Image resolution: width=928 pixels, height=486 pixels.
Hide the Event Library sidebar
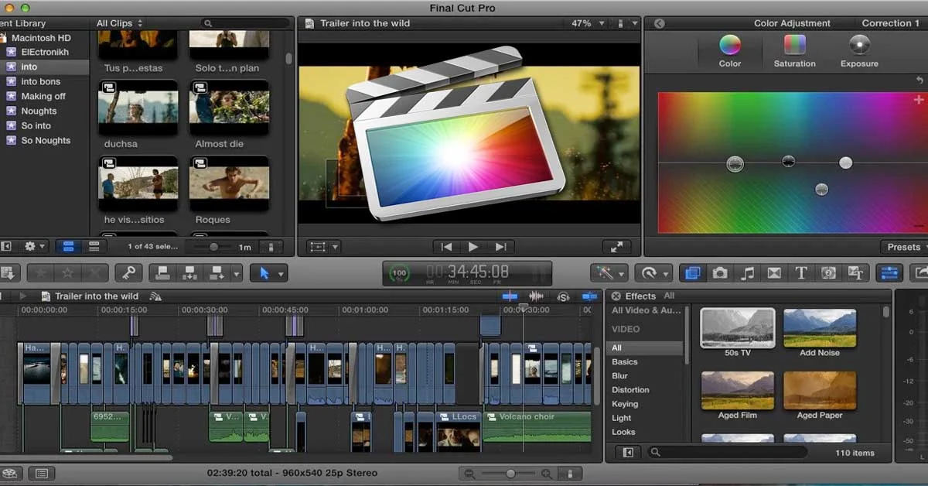[x=6, y=247]
